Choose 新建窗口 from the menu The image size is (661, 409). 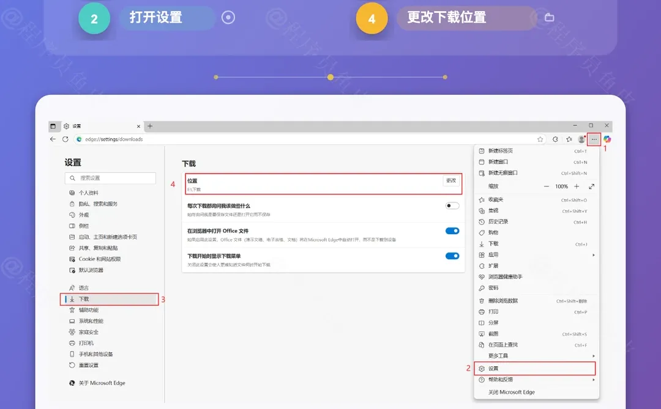pos(536,162)
